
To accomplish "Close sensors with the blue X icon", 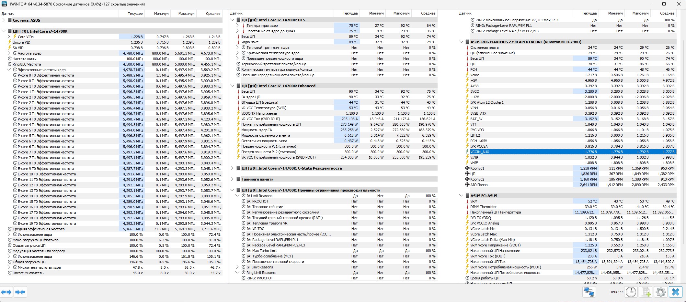I will [x=675, y=292].
